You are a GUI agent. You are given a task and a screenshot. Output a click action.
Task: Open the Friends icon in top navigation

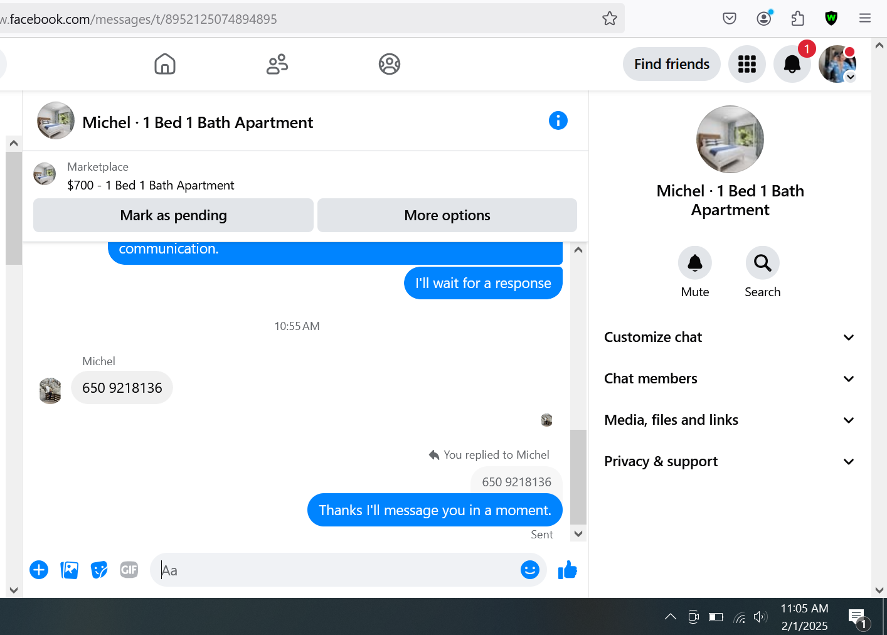[x=277, y=64]
